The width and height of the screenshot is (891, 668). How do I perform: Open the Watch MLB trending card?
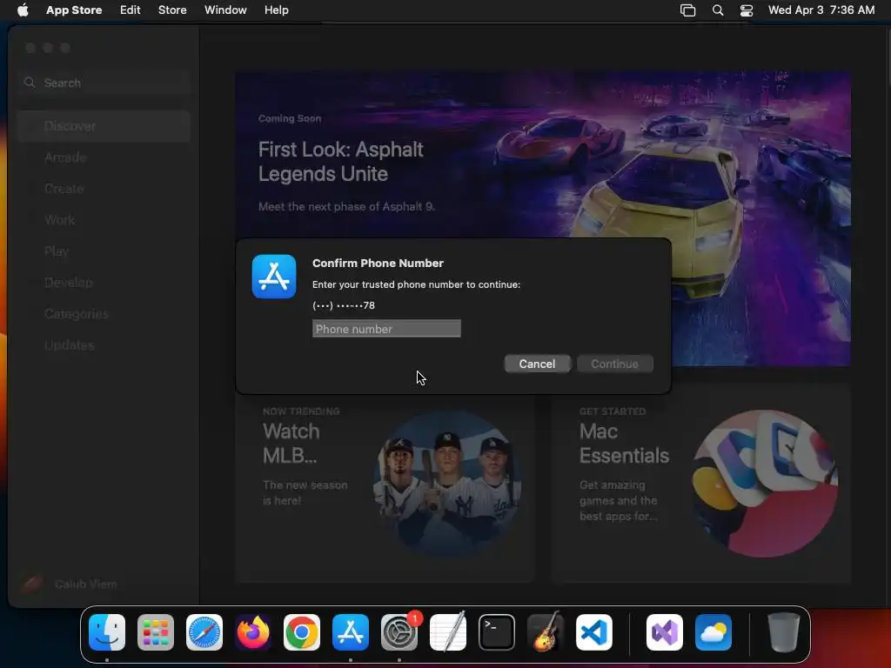(385, 483)
